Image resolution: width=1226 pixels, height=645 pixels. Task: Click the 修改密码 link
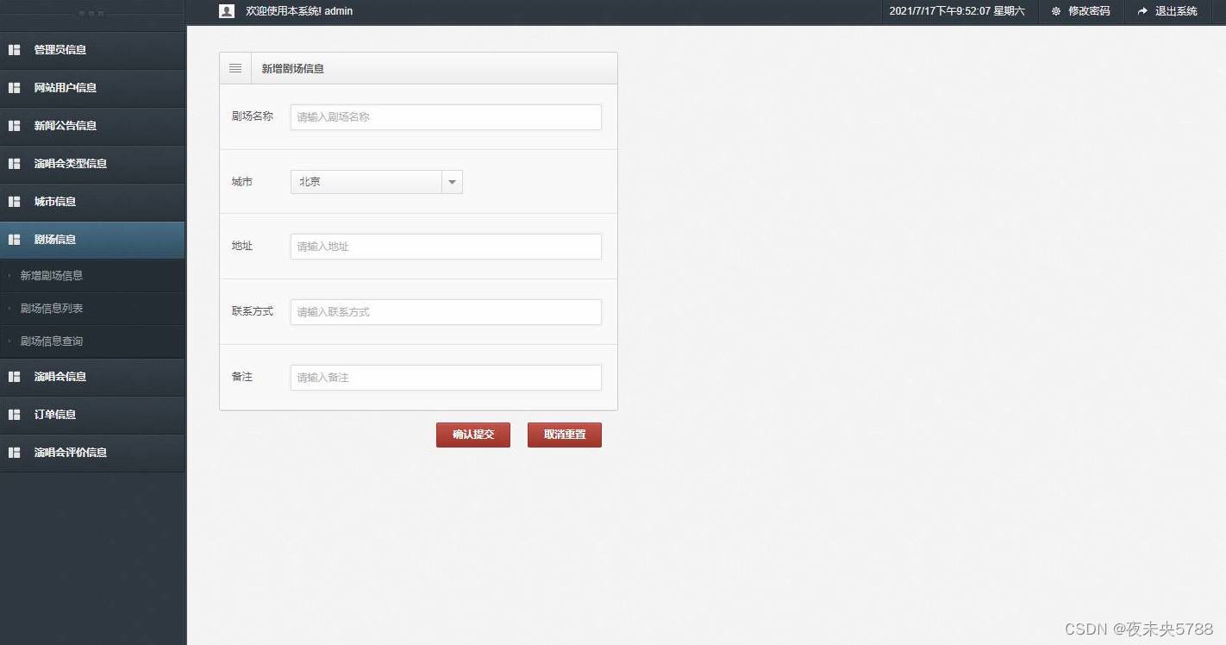click(x=1089, y=11)
